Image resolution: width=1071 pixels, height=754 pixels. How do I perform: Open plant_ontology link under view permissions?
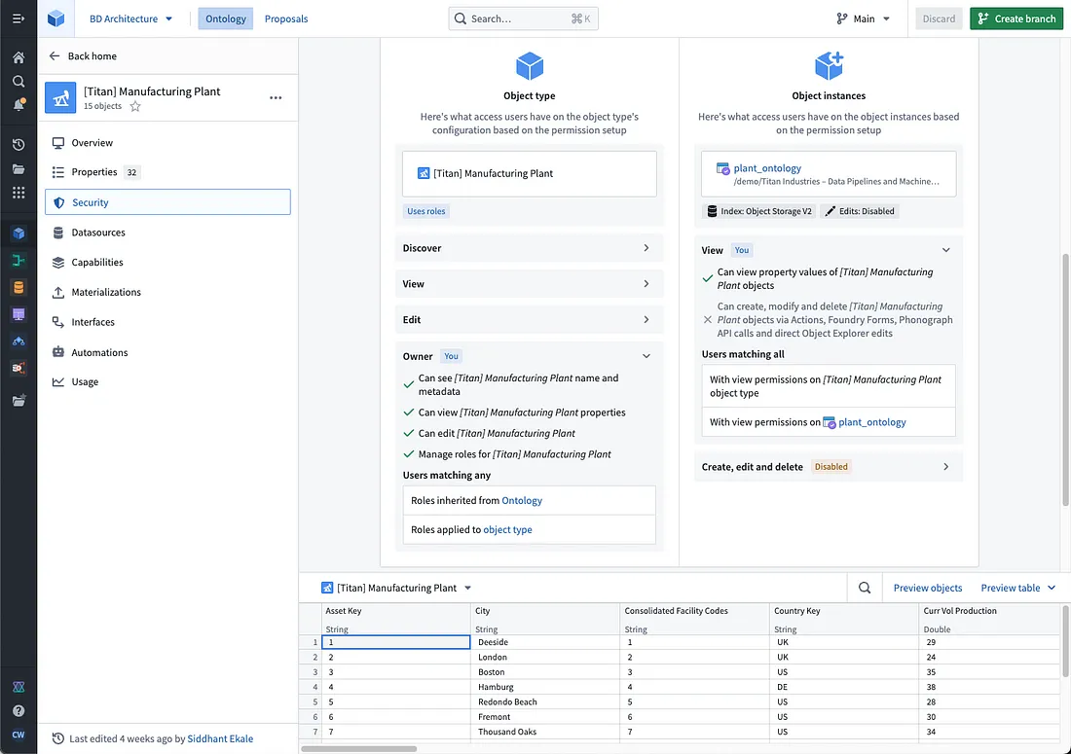pos(871,422)
